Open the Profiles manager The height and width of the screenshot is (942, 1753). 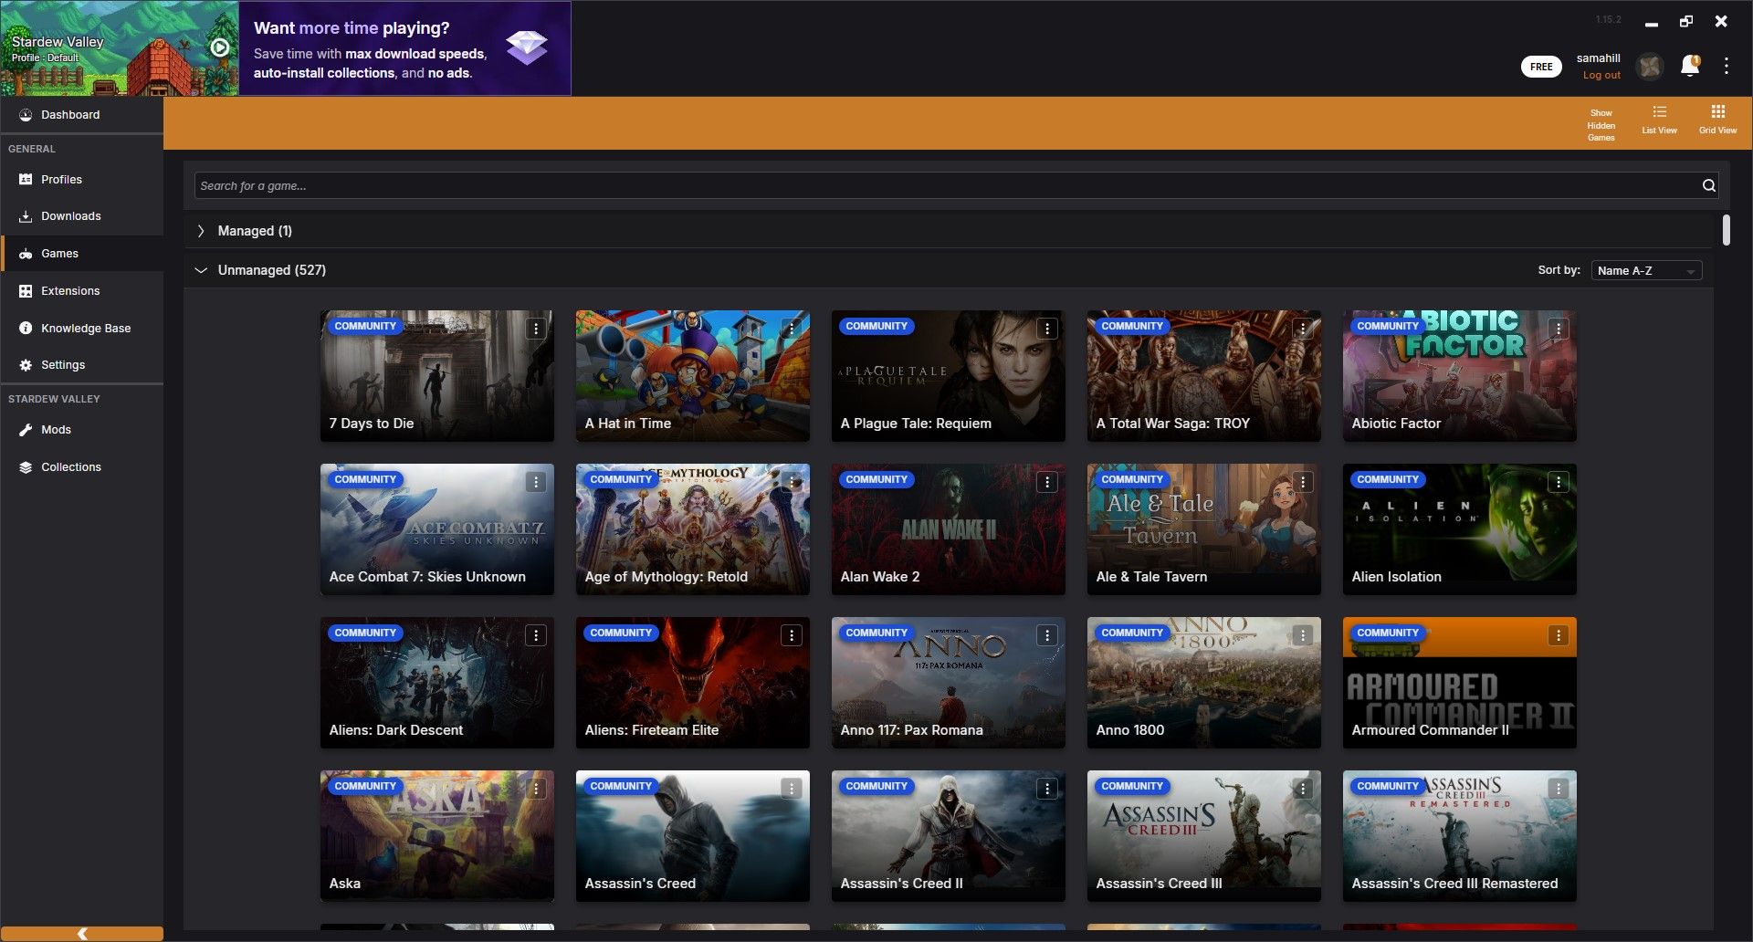60,179
